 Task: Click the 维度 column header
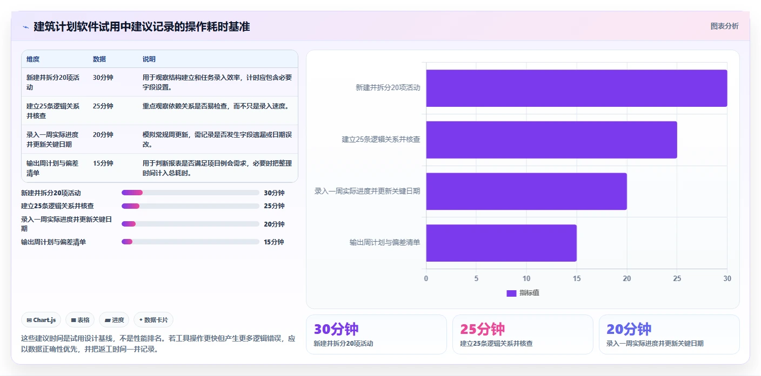coord(33,59)
